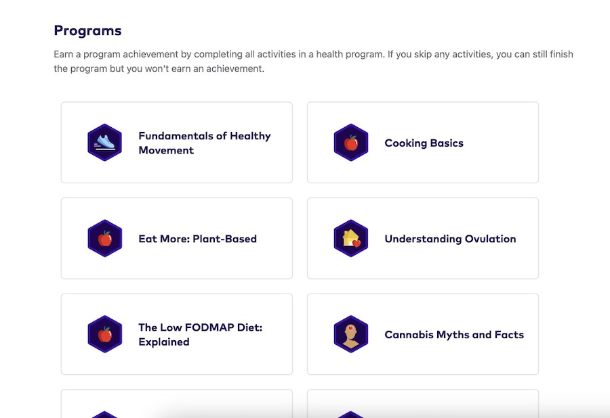Click the Cannabis Myths and Facts title text

click(454, 334)
